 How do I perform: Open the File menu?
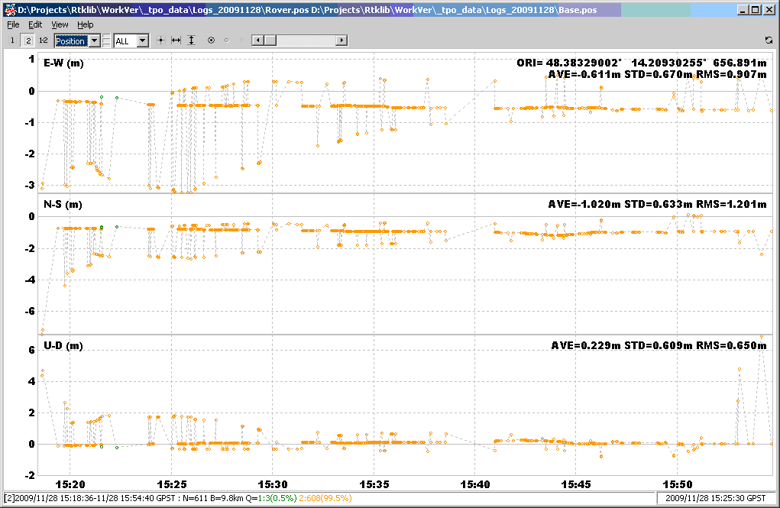coord(13,24)
